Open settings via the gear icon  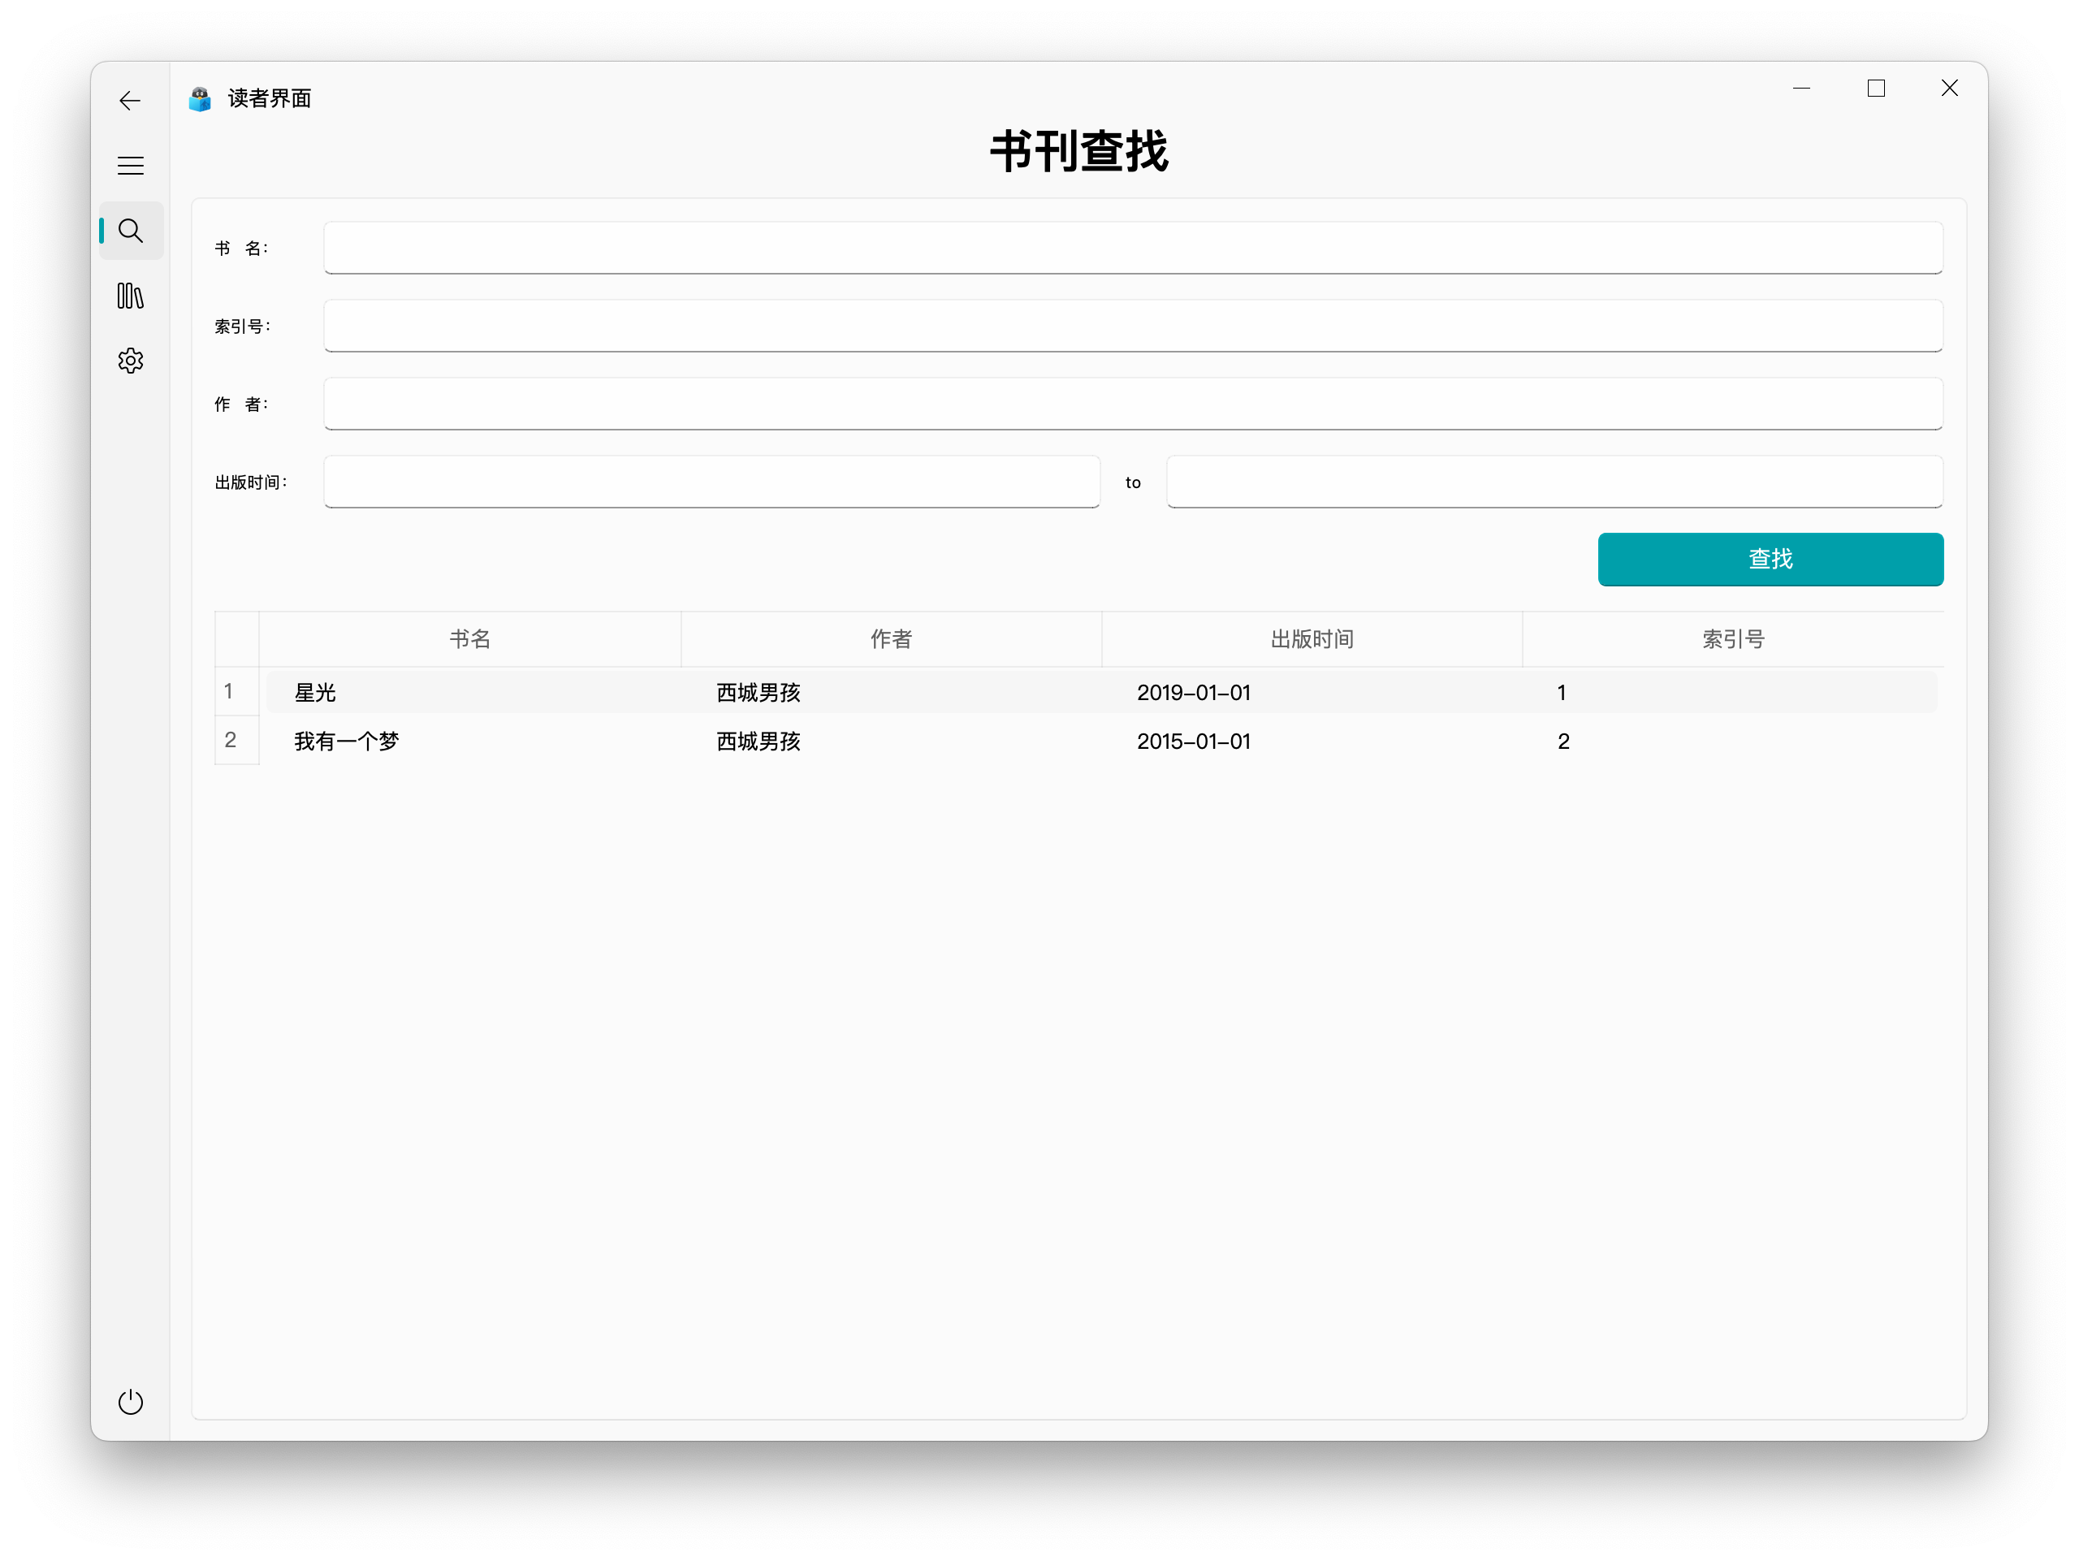click(x=130, y=361)
